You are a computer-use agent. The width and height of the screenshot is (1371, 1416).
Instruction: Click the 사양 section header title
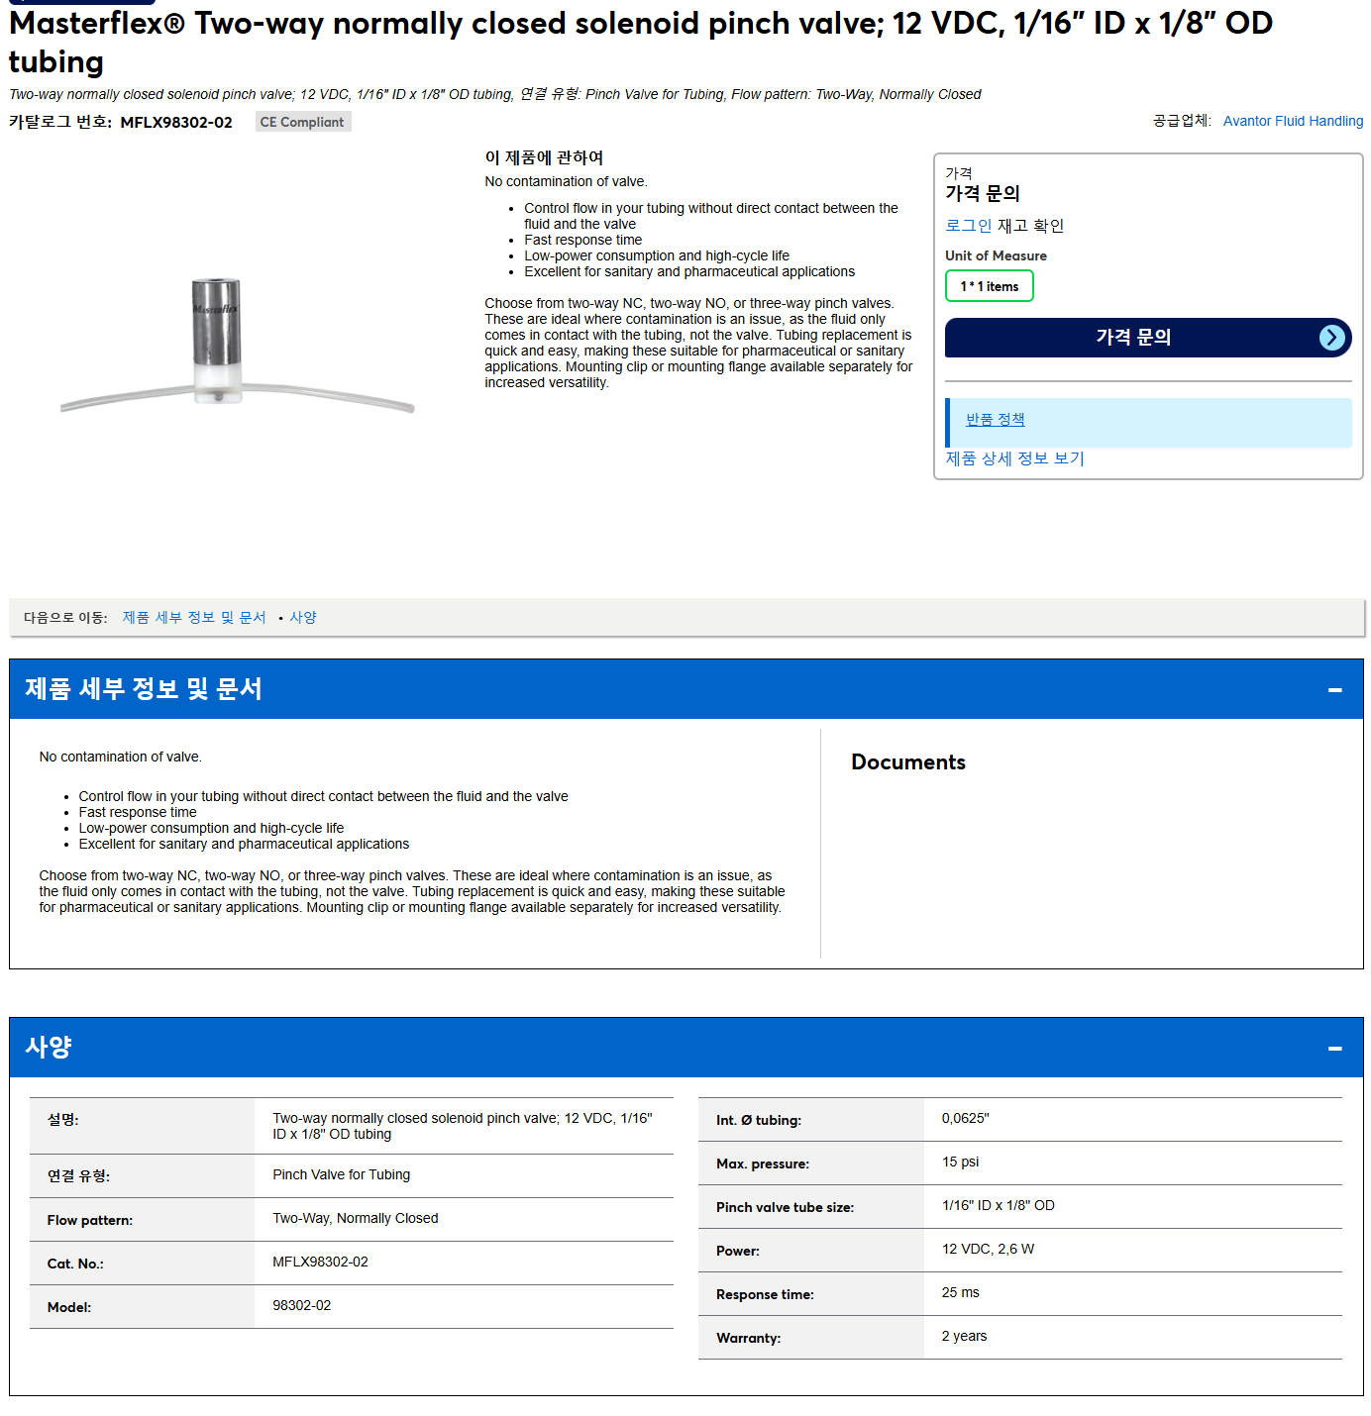[49, 1048]
